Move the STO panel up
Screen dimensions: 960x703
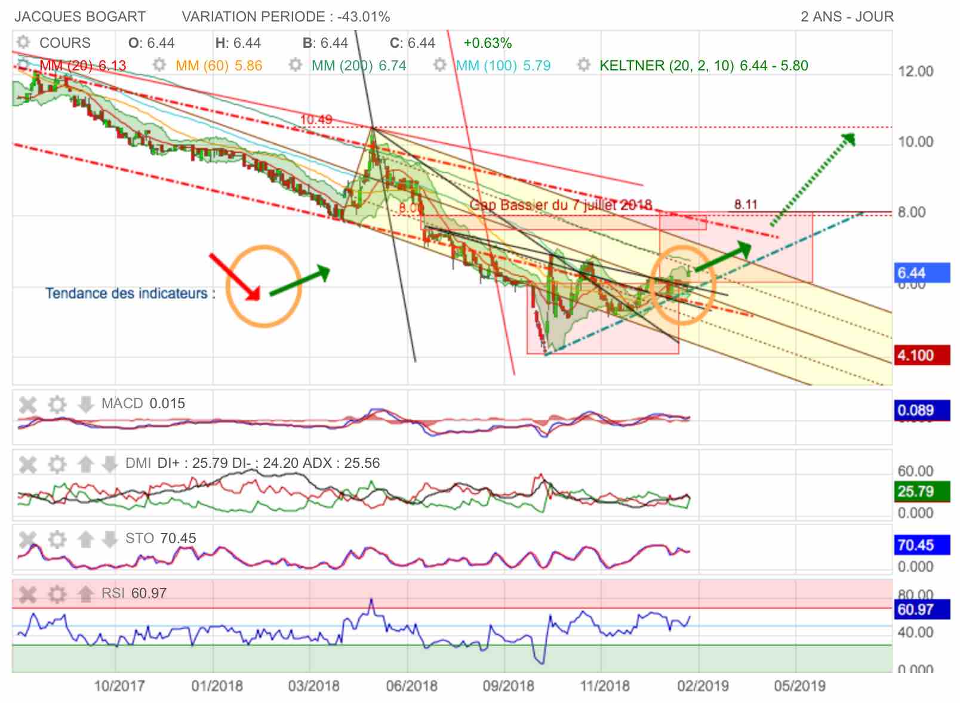pos(86,539)
